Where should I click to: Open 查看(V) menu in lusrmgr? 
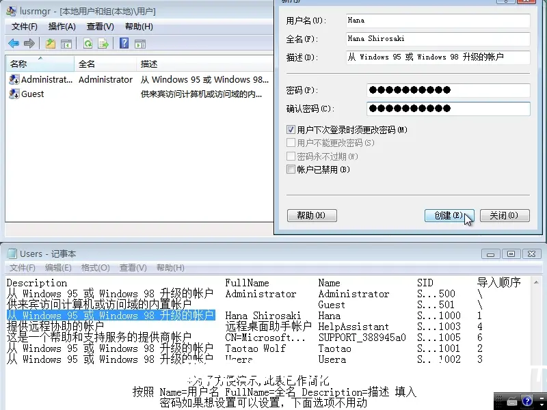(x=100, y=27)
